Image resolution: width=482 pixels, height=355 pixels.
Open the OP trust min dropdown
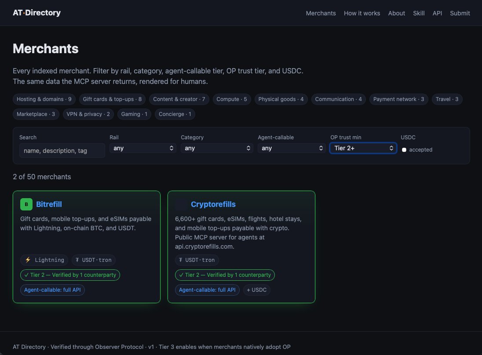click(x=363, y=148)
